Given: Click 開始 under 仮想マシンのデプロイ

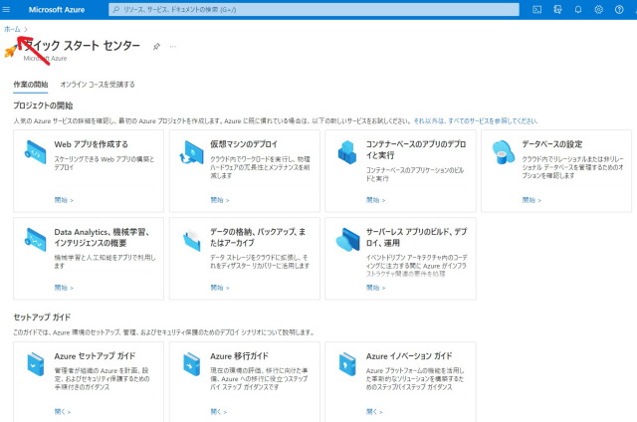Looking at the screenshot, I should [x=220, y=200].
